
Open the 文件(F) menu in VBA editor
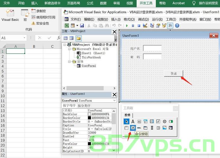[76, 19]
